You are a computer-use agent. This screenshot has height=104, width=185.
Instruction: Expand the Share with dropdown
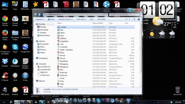tap(81, 19)
